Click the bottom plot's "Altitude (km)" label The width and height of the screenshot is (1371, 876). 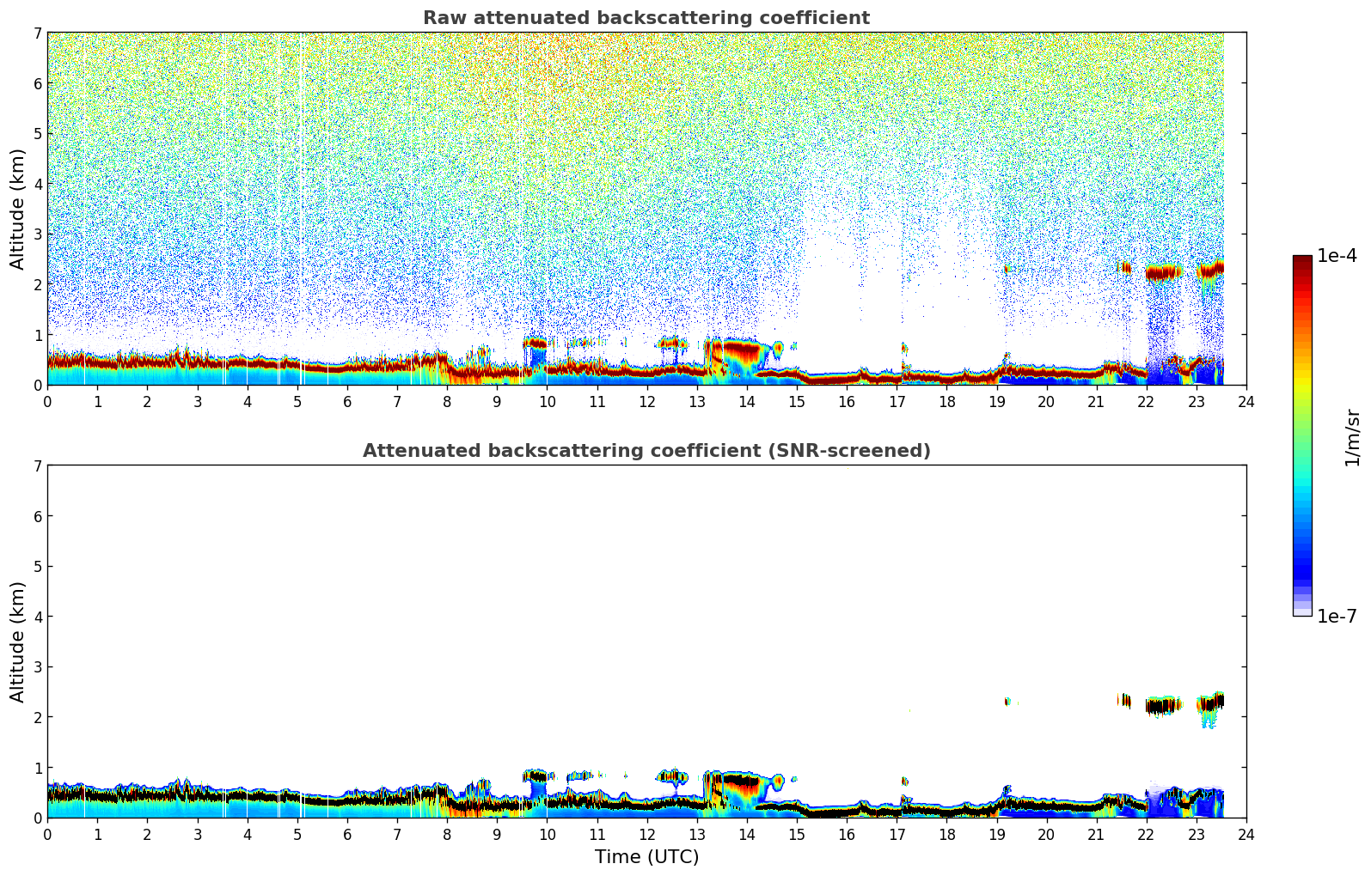[x=18, y=642]
